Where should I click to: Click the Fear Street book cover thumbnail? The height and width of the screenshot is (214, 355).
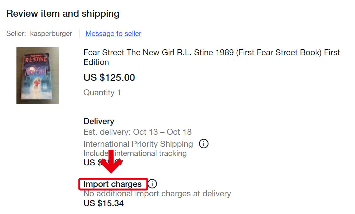tap(38, 76)
